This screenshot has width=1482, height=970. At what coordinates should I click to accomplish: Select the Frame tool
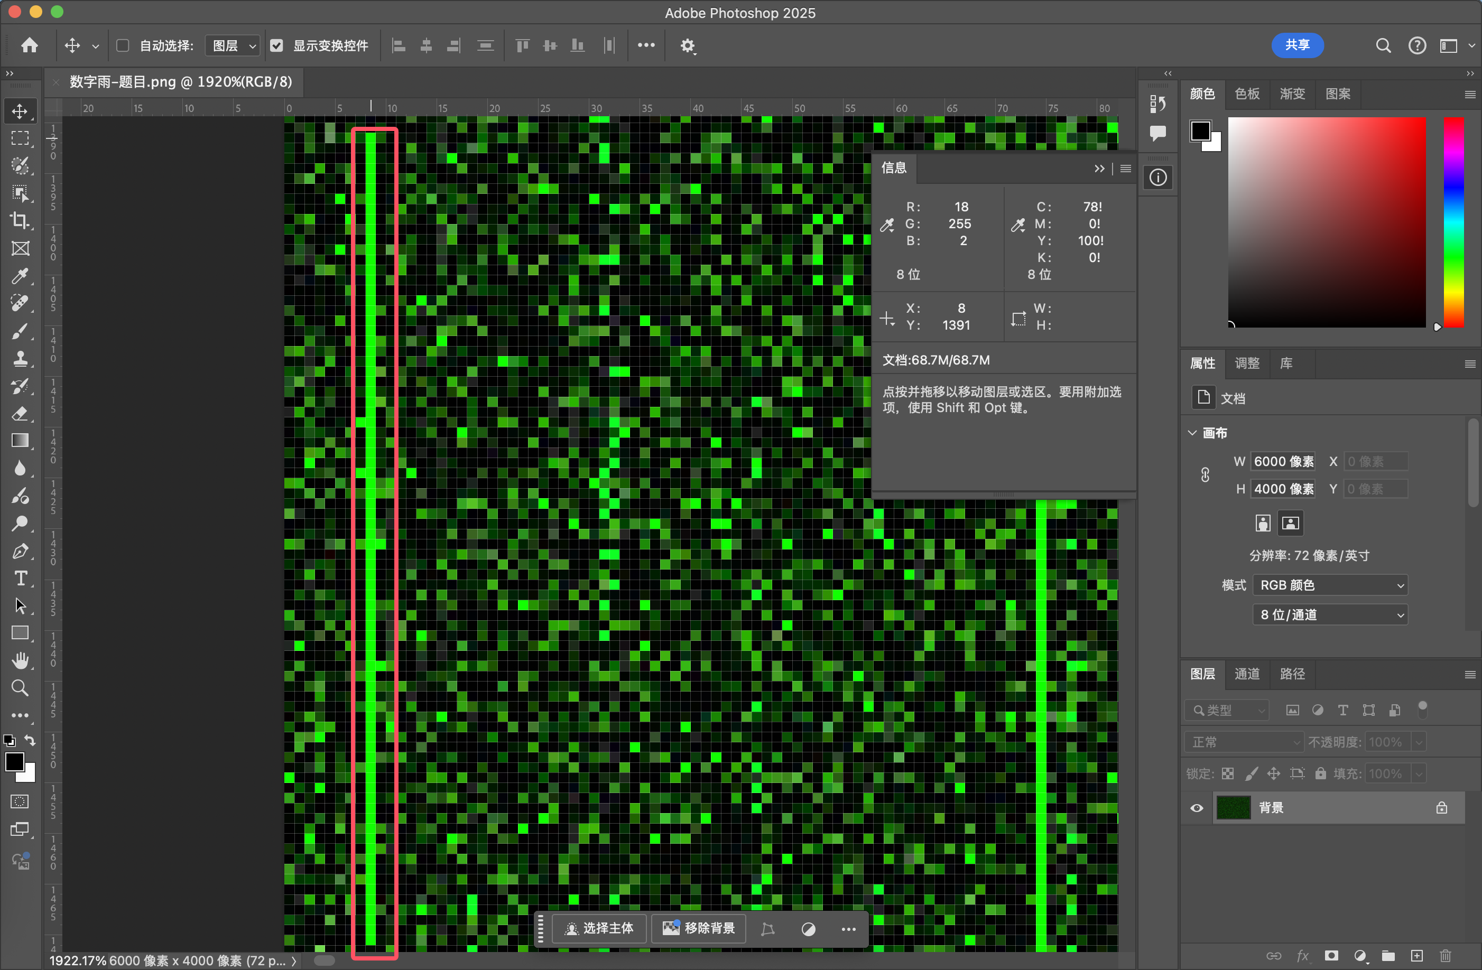click(20, 248)
